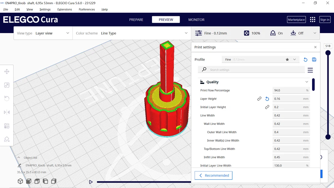The width and height of the screenshot is (334, 188).
Task: Collapse the Object list expander
Action: [19, 158]
